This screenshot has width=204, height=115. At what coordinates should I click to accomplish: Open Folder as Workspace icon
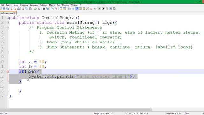pyautogui.click(x=91, y=9)
